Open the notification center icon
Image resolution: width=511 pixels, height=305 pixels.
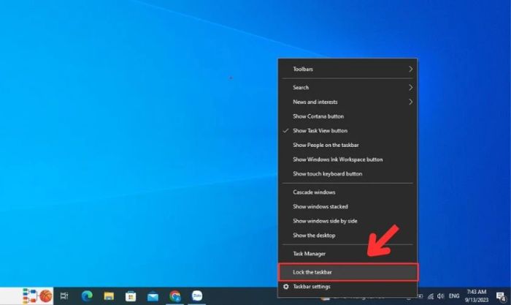click(x=497, y=295)
